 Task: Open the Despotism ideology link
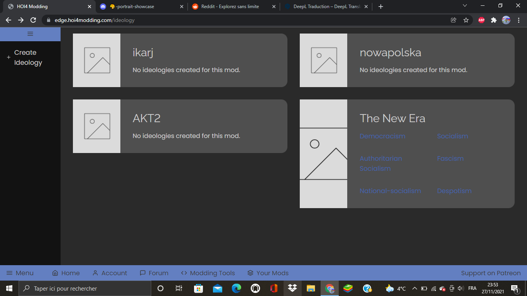454,191
